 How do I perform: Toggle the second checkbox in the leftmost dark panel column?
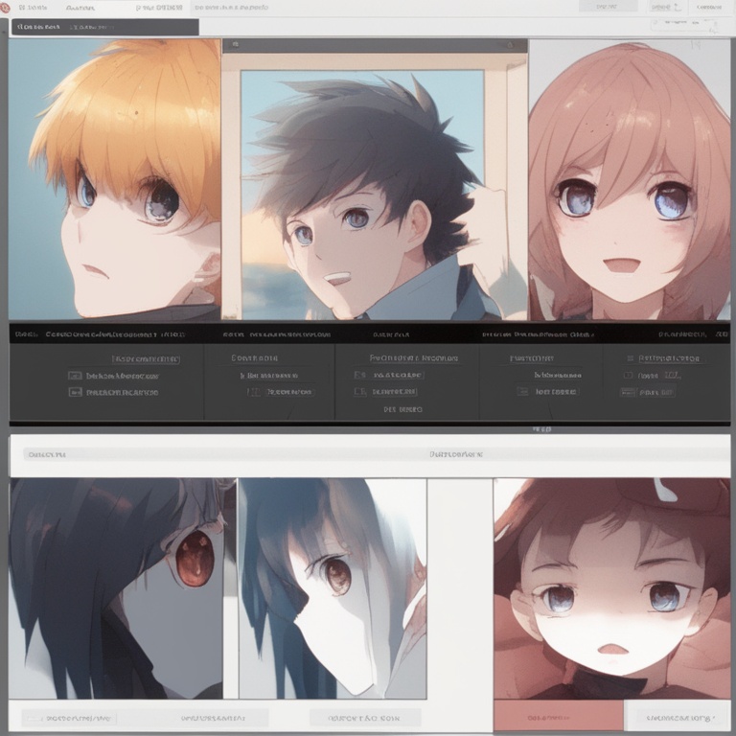tap(75, 392)
